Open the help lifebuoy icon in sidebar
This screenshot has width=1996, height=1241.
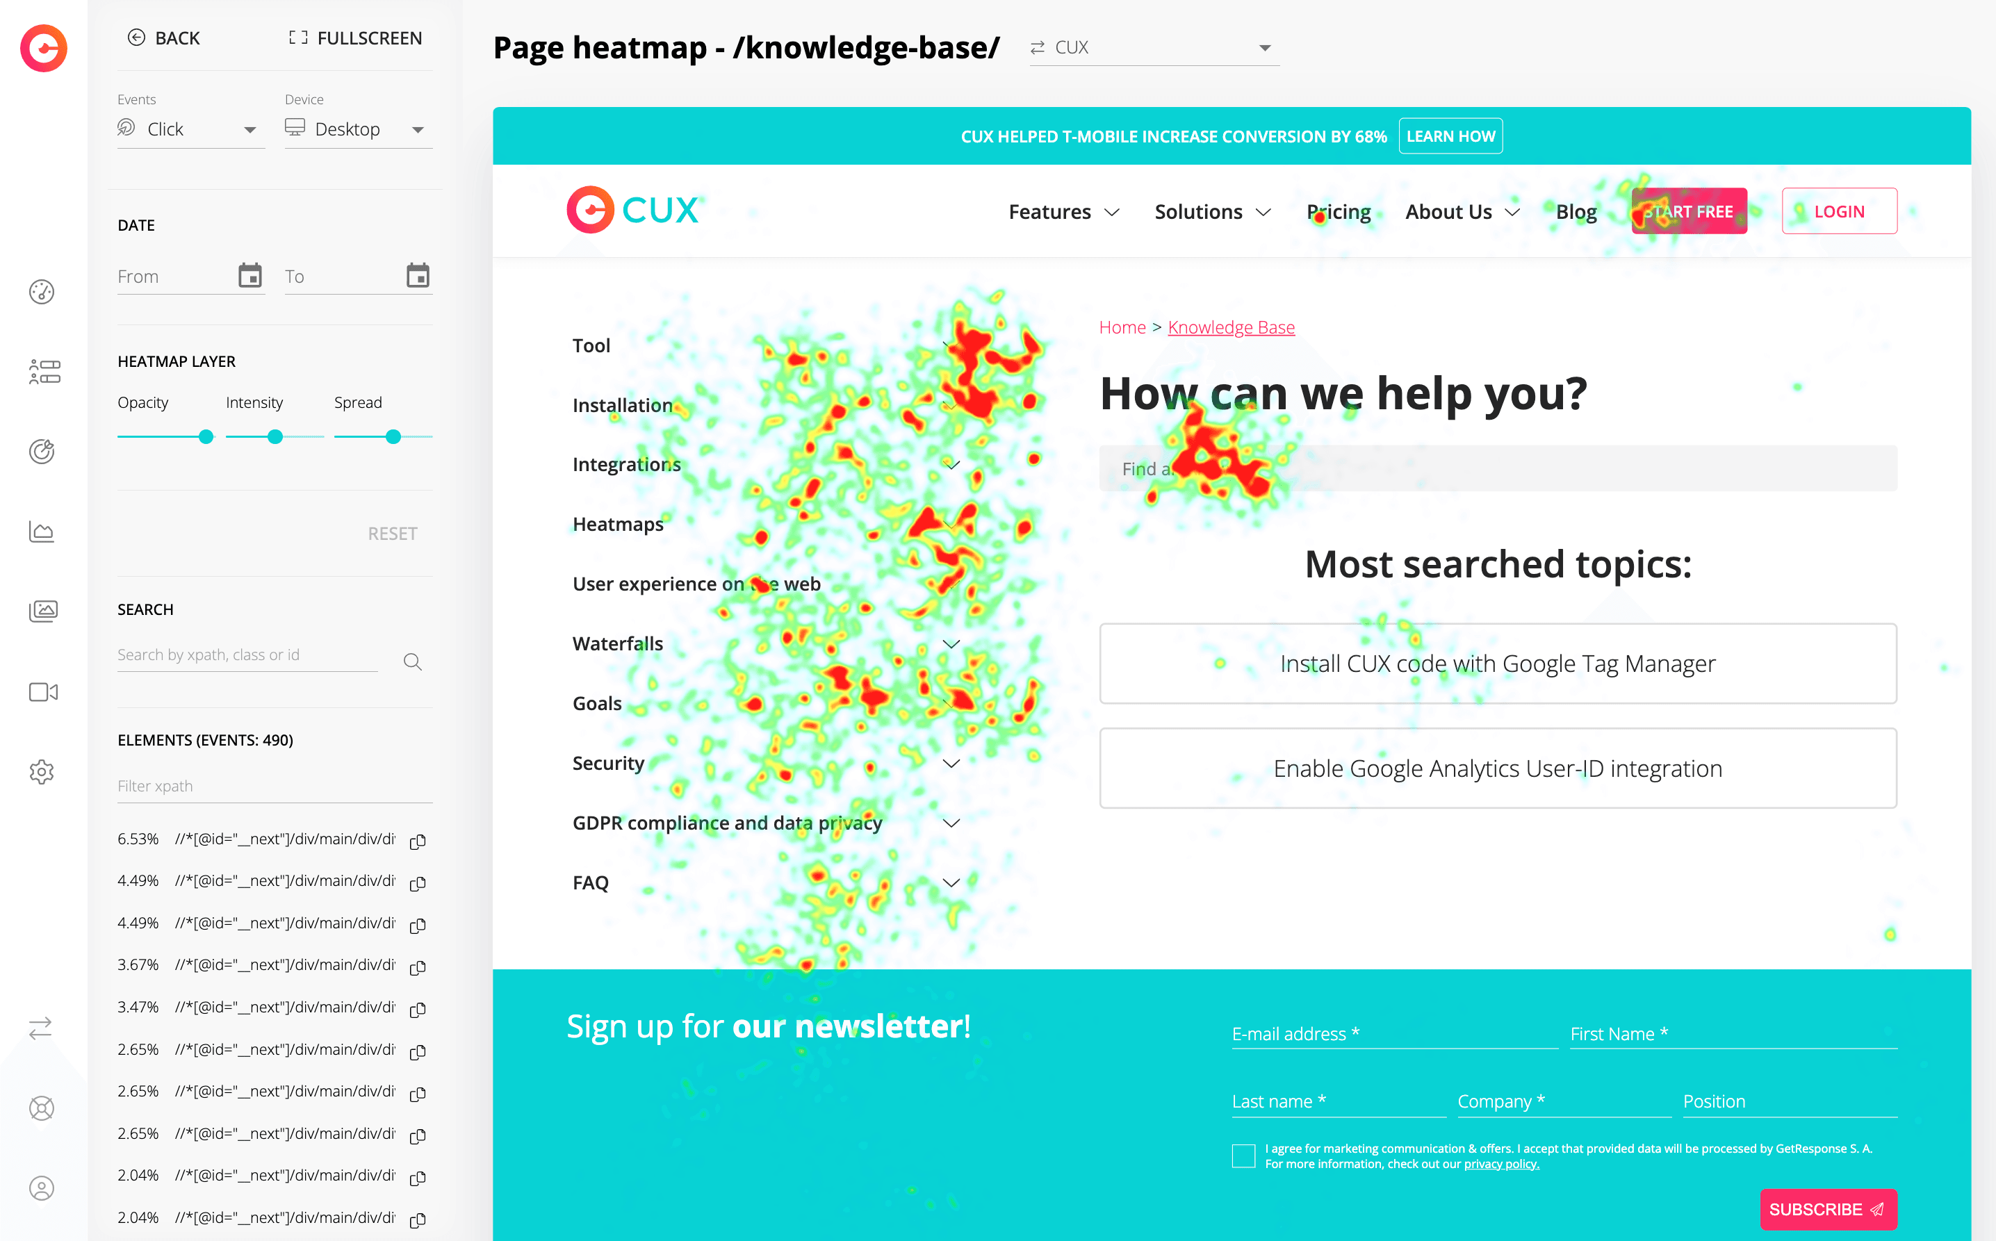[42, 1108]
